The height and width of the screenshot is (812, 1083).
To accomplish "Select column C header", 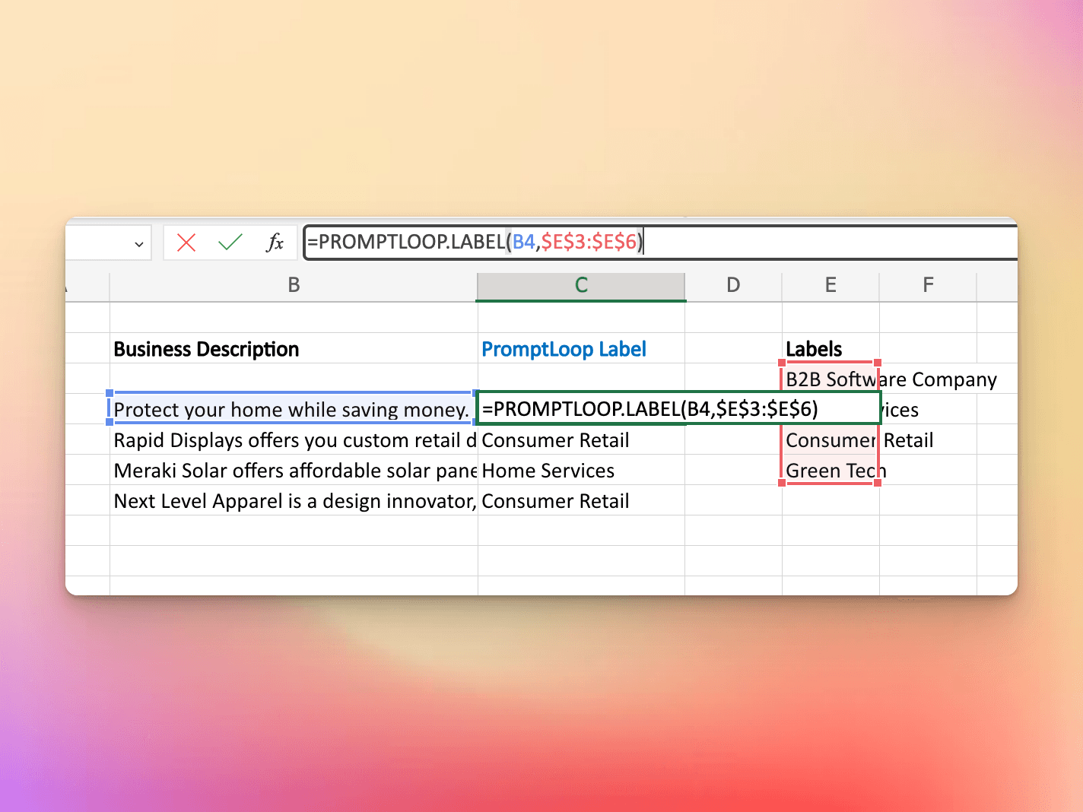I will [580, 285].
